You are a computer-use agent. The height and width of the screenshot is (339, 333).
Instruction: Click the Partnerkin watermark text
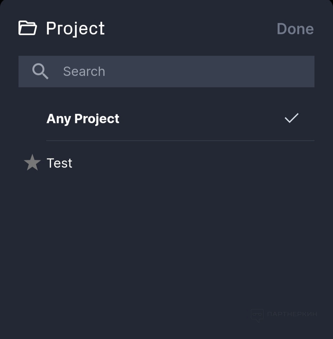(x=292, y=314)
